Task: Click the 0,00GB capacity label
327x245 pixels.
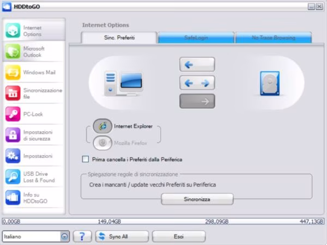Action: (x=11, y=222)
